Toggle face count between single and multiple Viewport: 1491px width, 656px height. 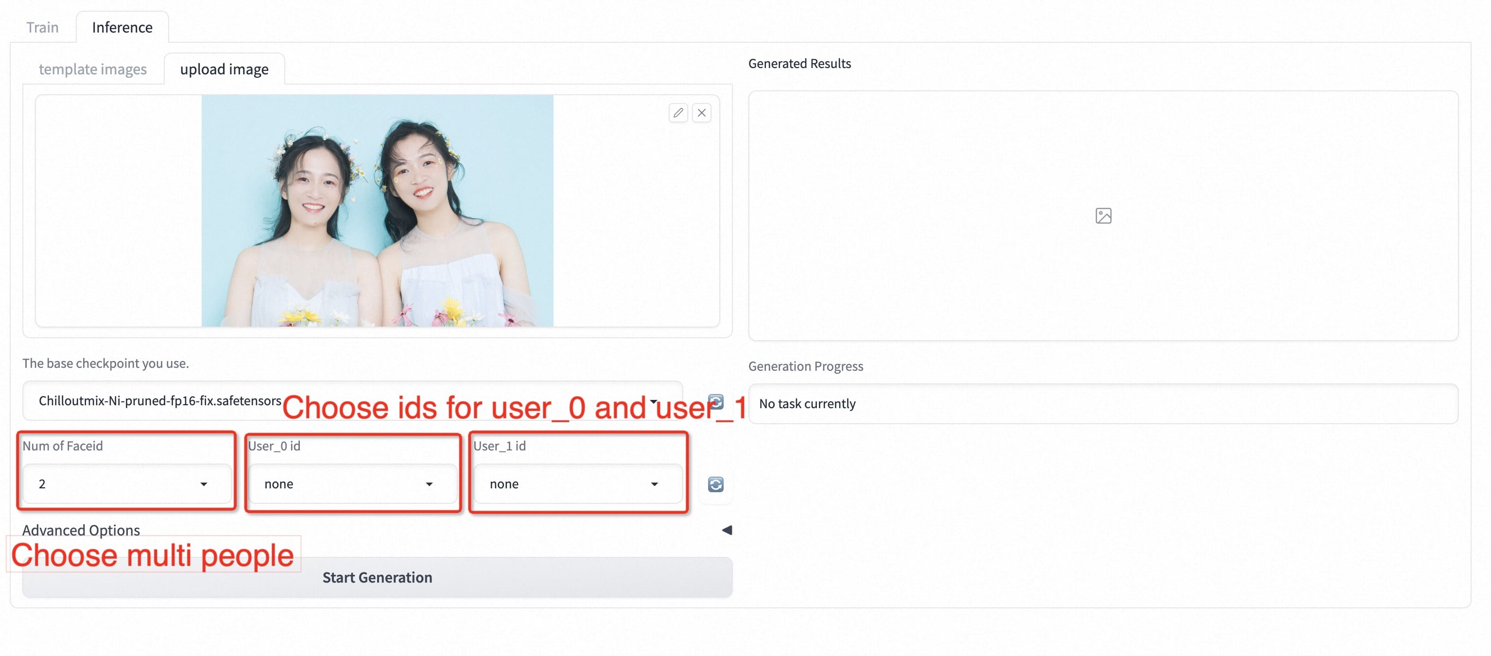click(122, 483)
